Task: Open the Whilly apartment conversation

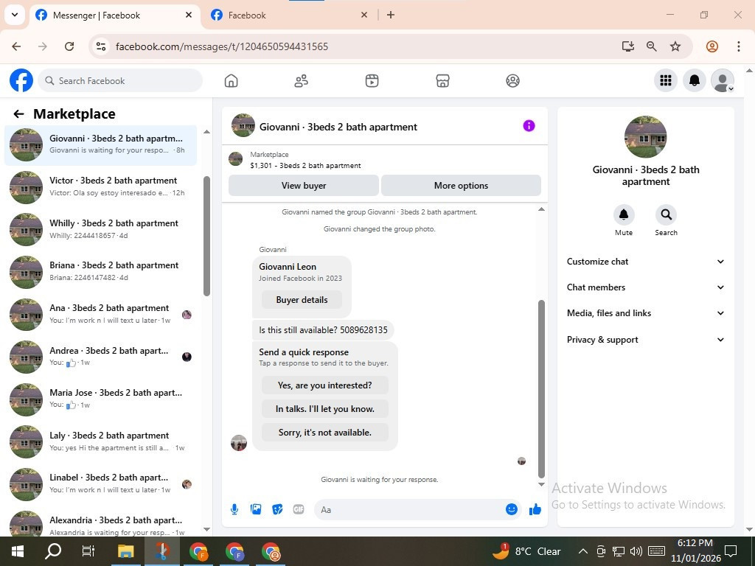Action: coord(100,229)
